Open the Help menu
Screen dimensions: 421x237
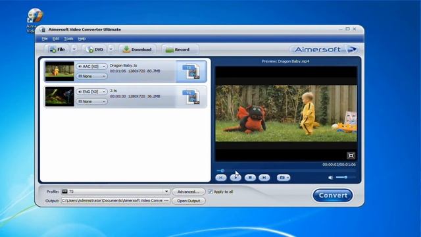click(82, 39)
